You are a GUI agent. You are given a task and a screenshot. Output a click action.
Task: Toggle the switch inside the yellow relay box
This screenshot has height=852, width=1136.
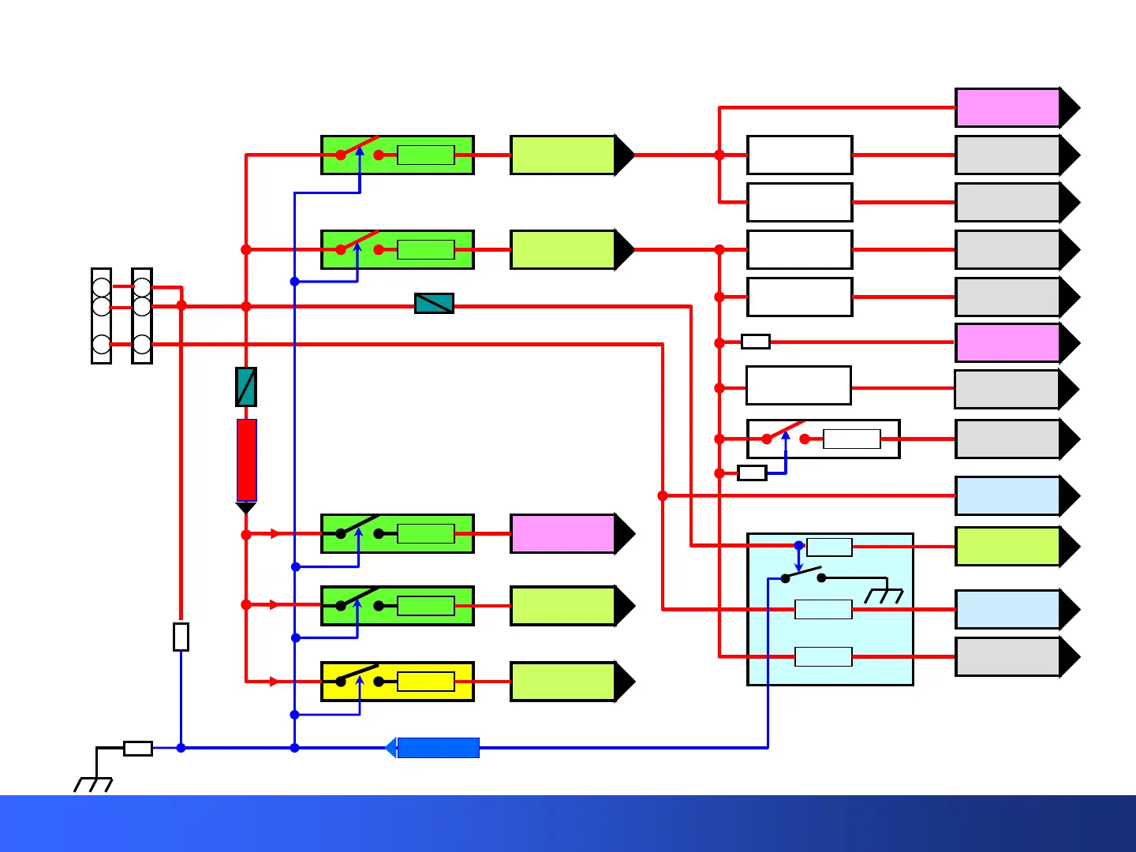359,677
